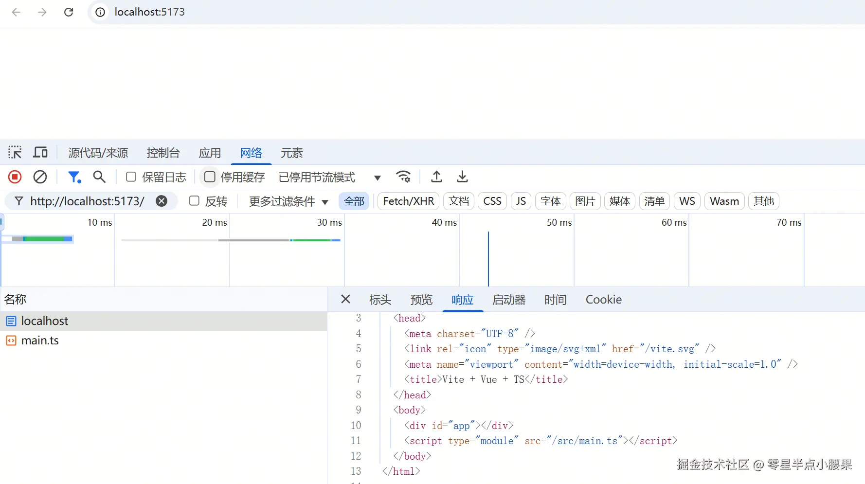This screenshot has height=484, width=865.
Task: Open the 元素 tab
Action: tap(292, 153)
